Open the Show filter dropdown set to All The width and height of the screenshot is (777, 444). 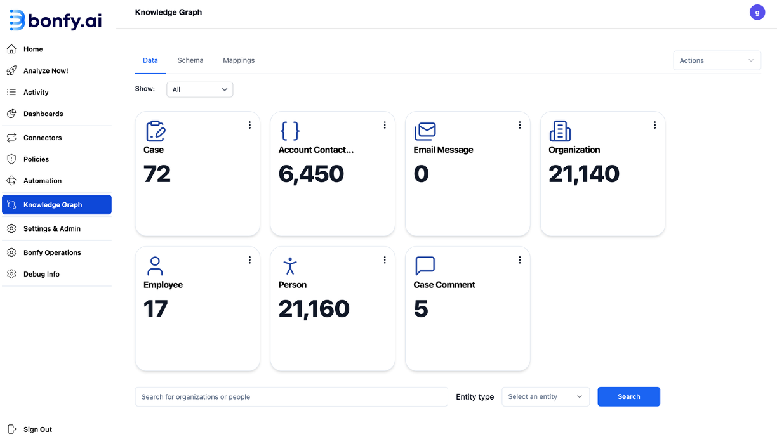[199, 89]
